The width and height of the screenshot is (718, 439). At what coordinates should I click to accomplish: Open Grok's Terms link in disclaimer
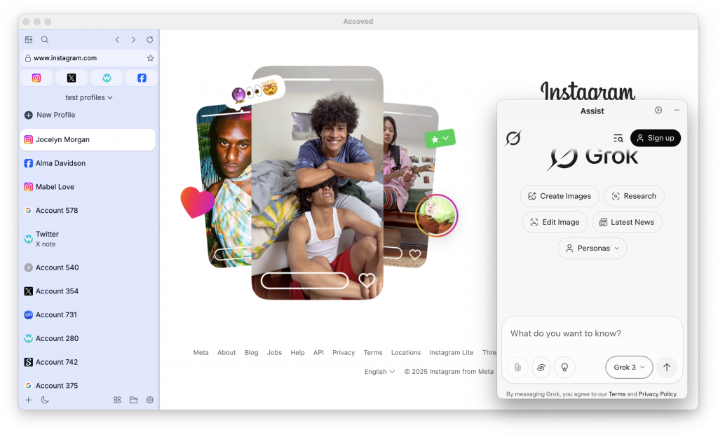[x=617, y=394]
